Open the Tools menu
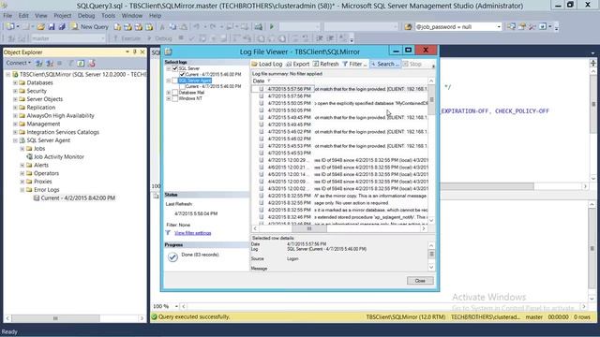The image size is (600, 337). (x=109, y=16)
